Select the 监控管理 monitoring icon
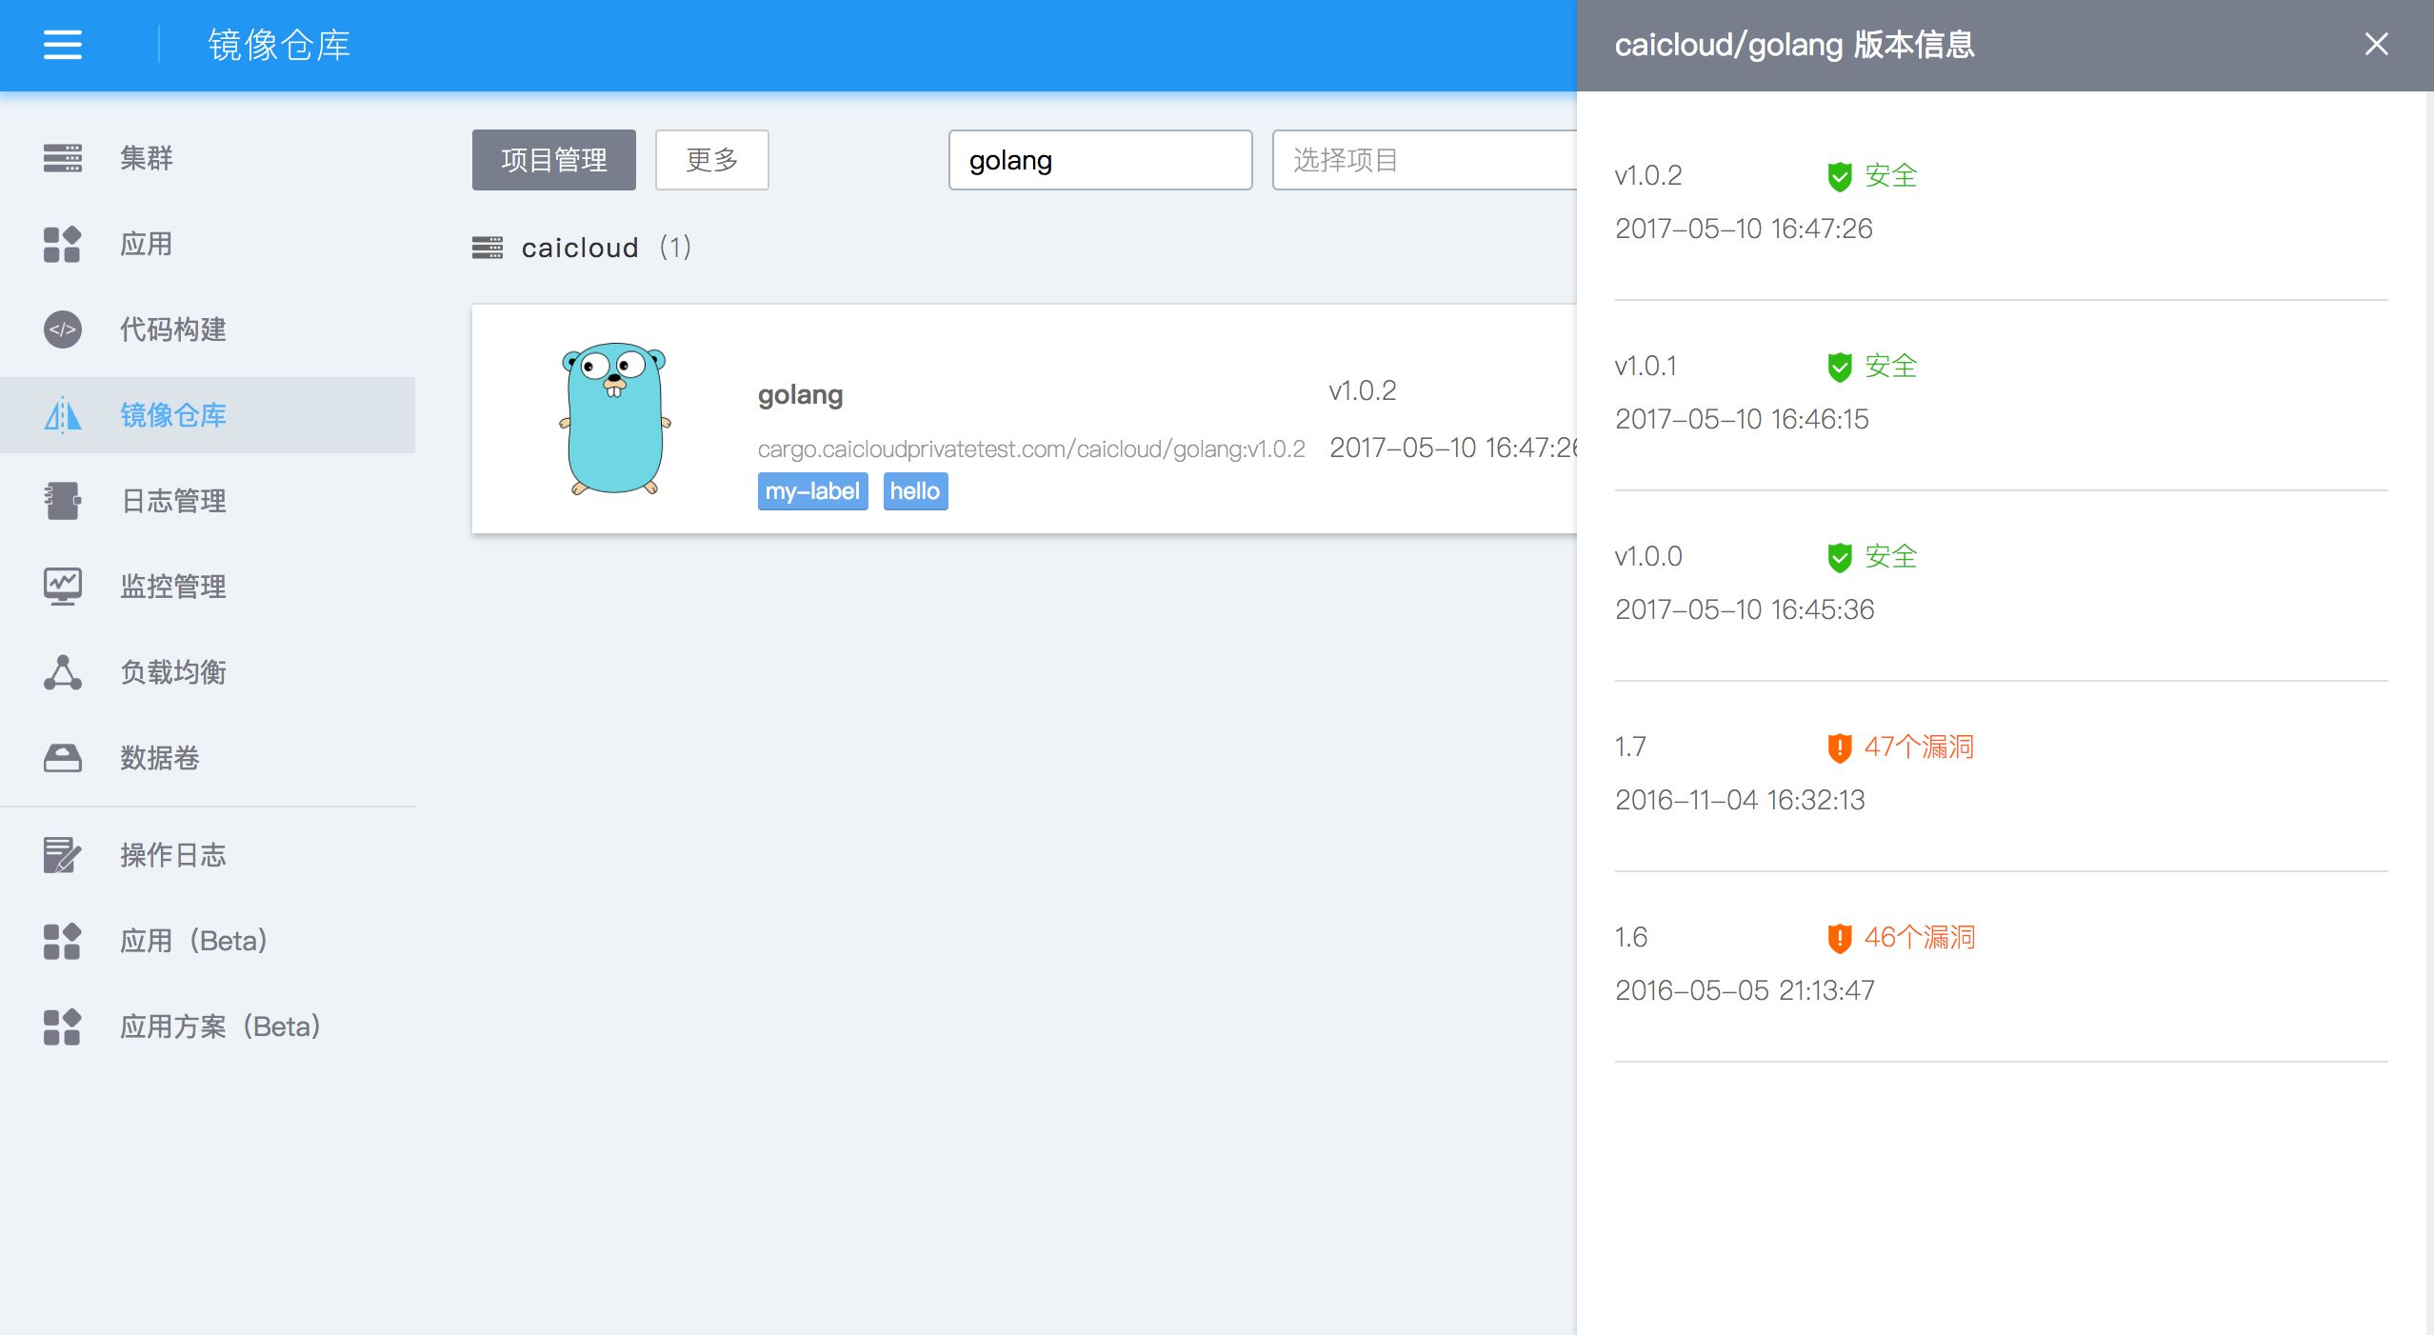The width and height of the screenshot is (2434, 1335). [x=63, y=587]
